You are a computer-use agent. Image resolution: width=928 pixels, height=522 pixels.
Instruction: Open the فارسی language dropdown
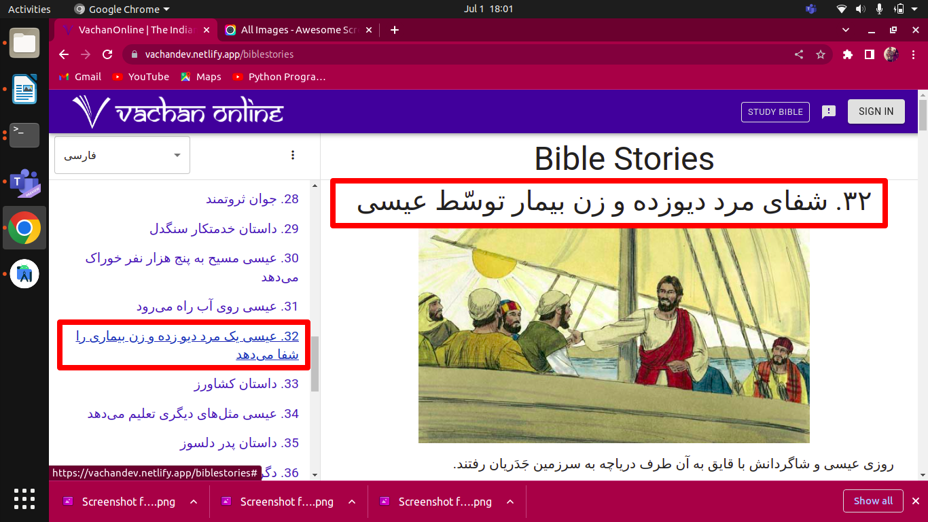coord(122,155)
